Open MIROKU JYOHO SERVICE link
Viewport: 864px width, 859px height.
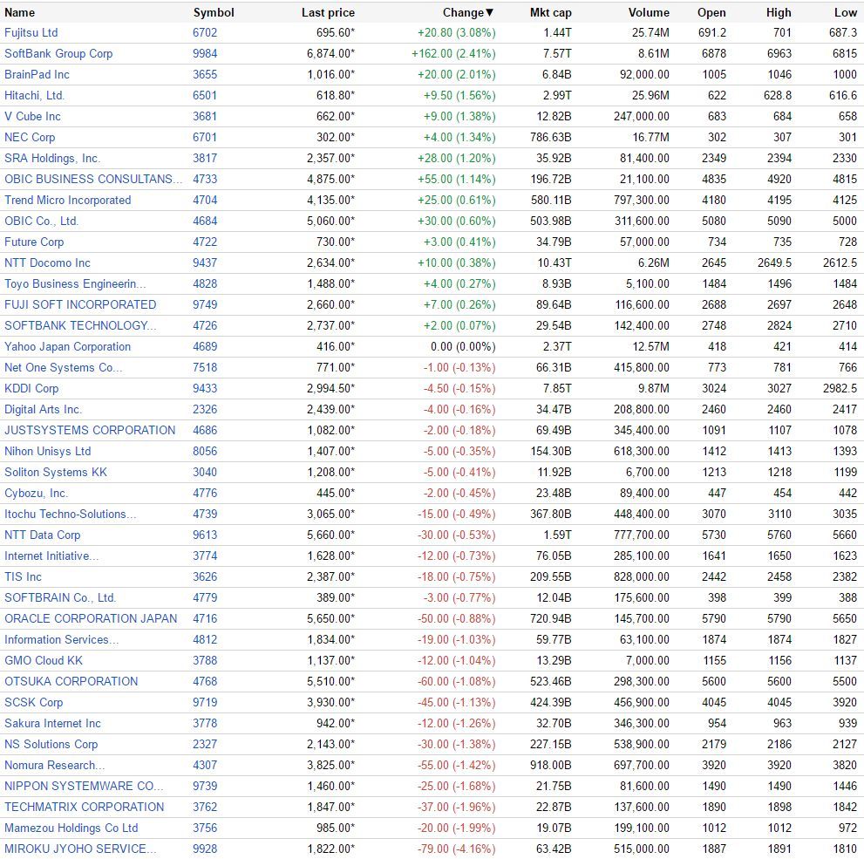(x=80, y=849)
